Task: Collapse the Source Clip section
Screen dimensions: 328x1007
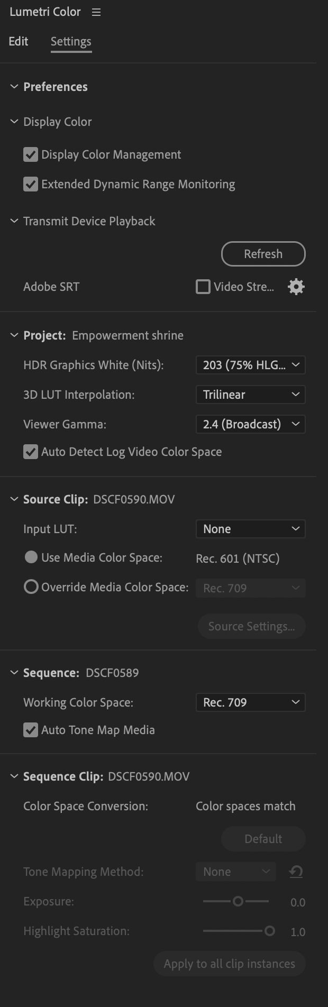Action: 14,499
